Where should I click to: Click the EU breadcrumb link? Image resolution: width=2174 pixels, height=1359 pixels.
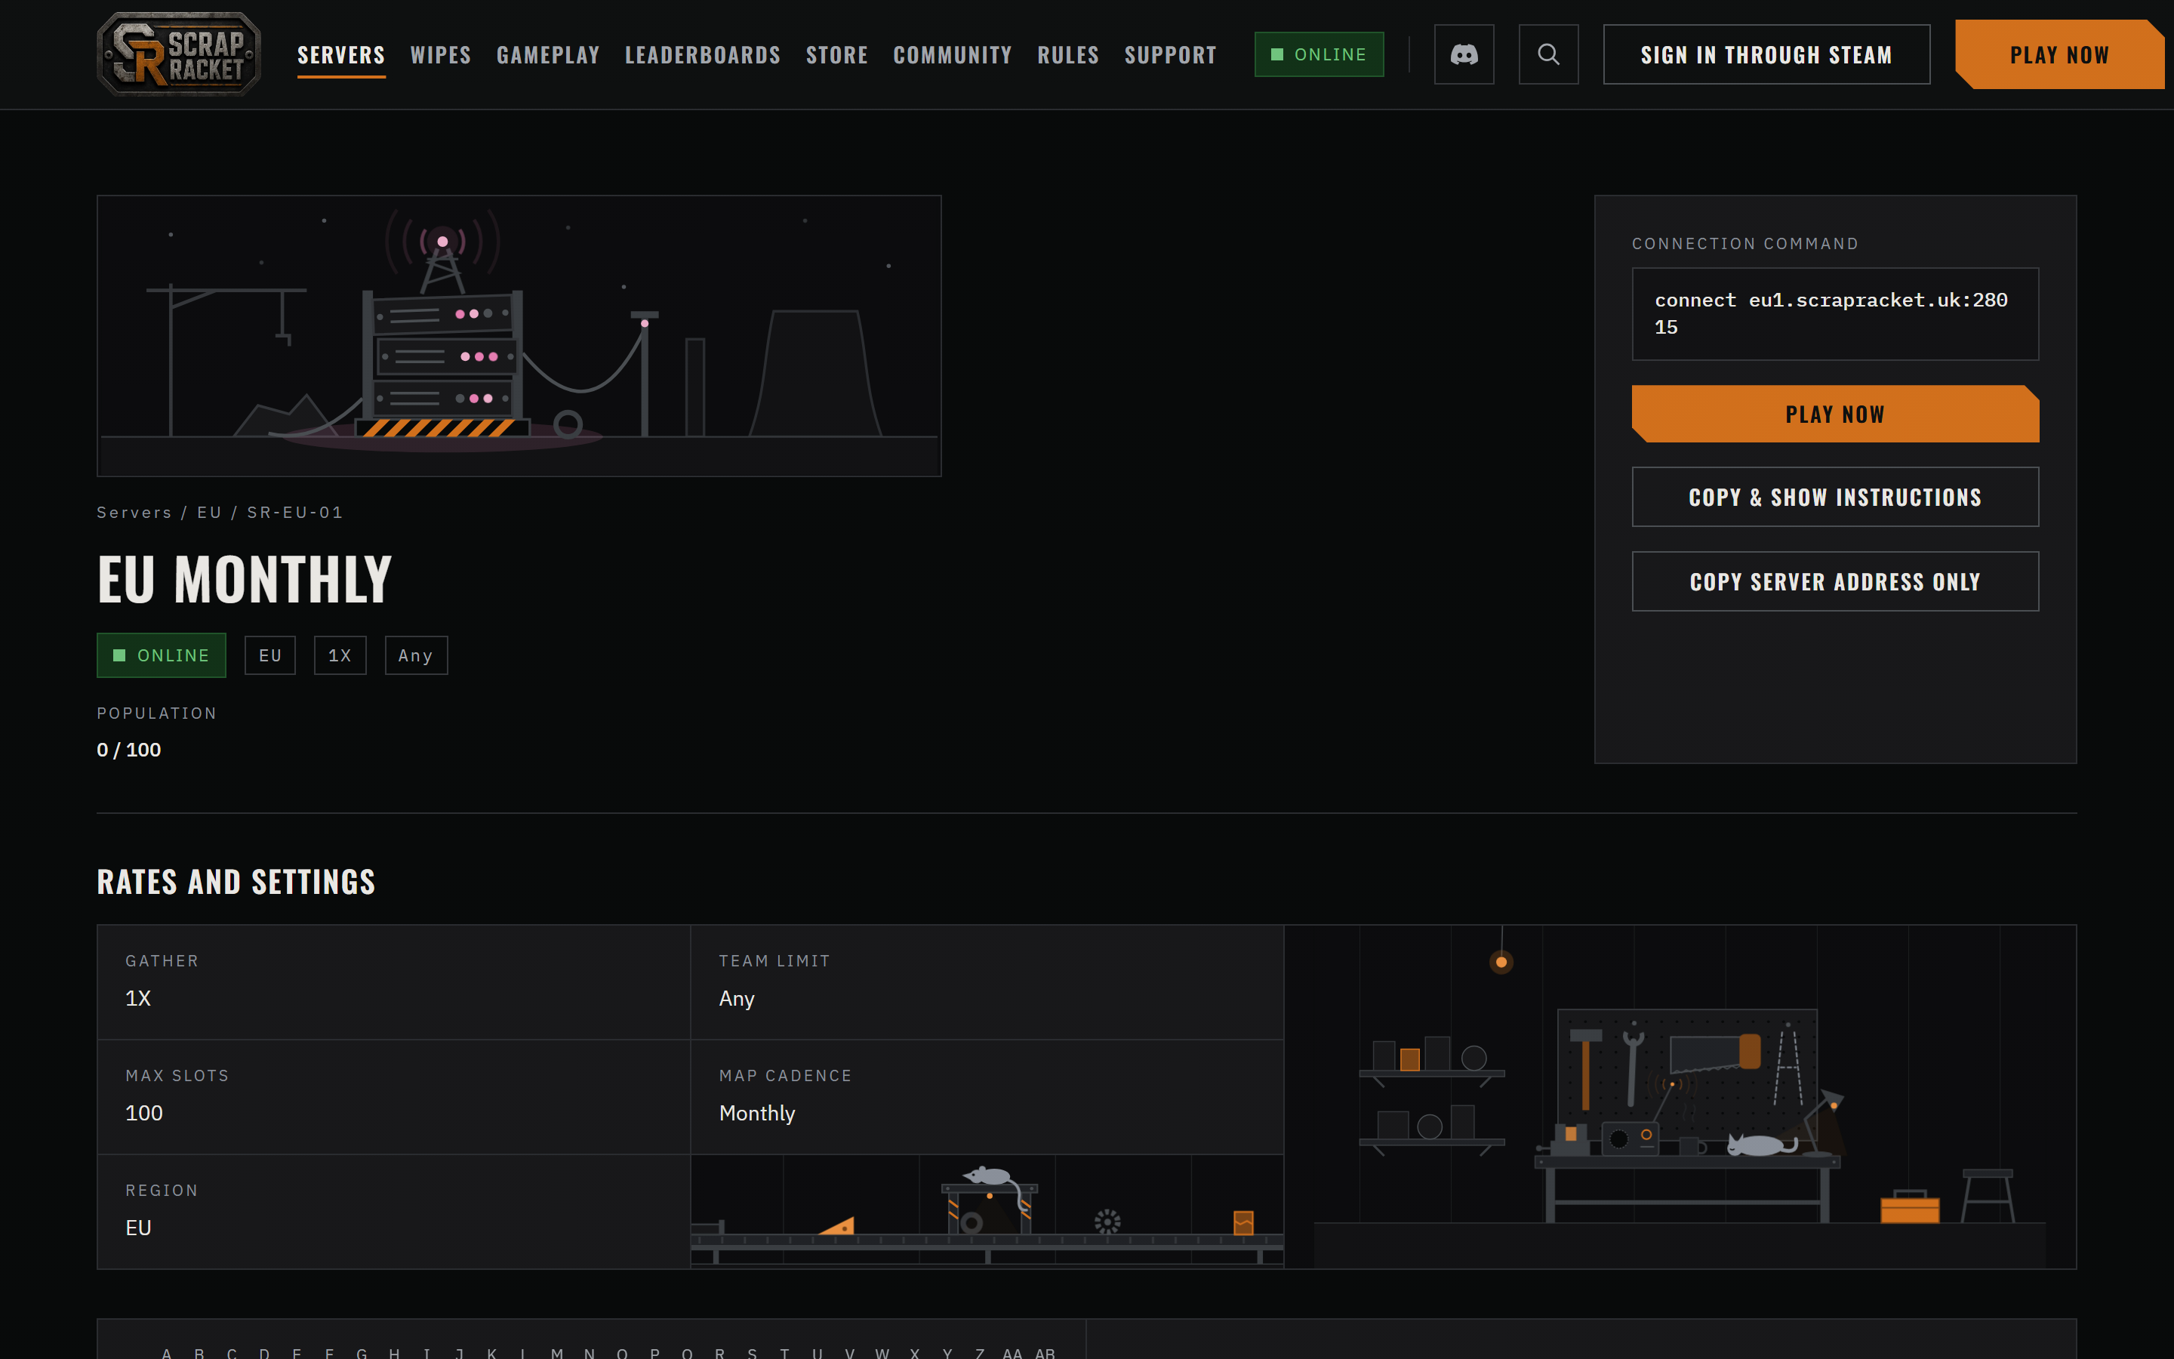[209, 513]
